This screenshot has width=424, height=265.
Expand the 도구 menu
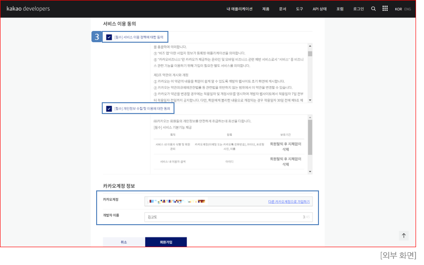coord(299,9)
